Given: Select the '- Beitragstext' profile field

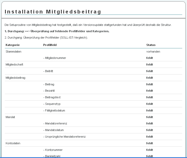Looking at the screenshot, I should tap(52, 97).
